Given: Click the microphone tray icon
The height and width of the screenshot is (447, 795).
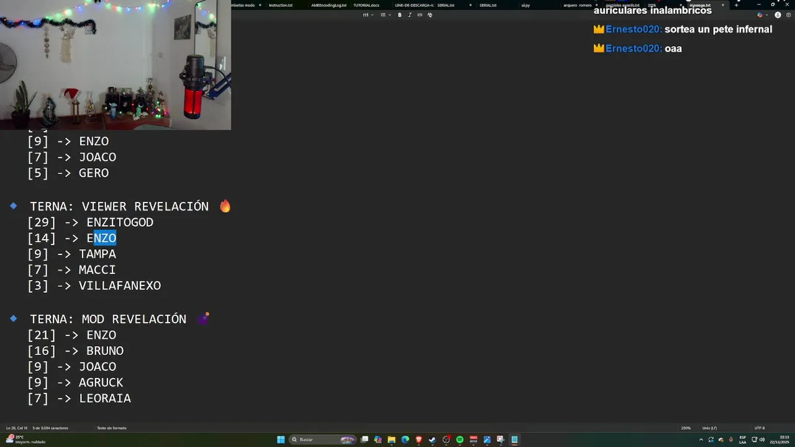Looking at the screenshot, I should (731, 440).
